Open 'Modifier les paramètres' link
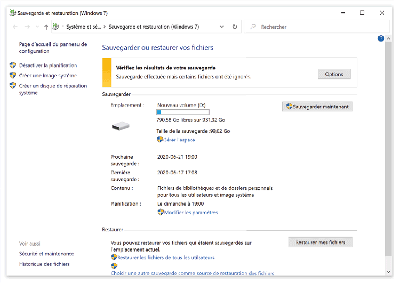Screen dimensions: 400x283 click(x=191, y=213)
